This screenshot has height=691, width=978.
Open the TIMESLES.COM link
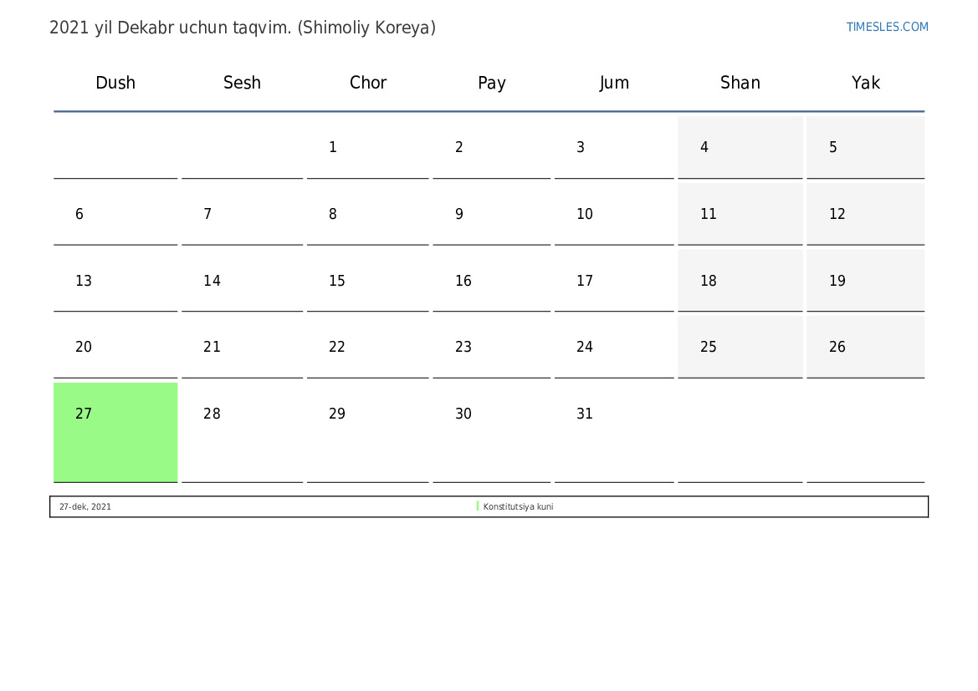coord(887,27)
